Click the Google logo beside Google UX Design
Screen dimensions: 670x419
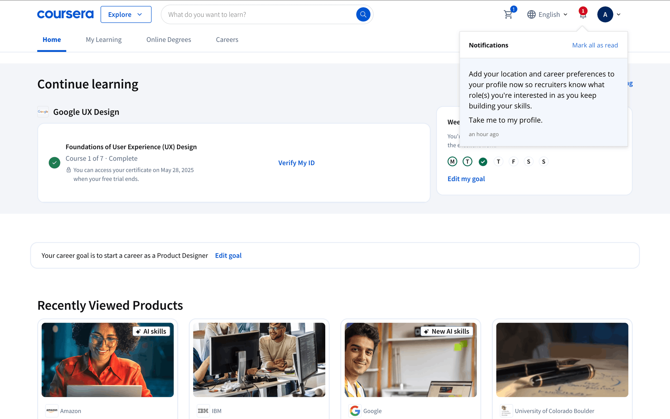point(43,112)
